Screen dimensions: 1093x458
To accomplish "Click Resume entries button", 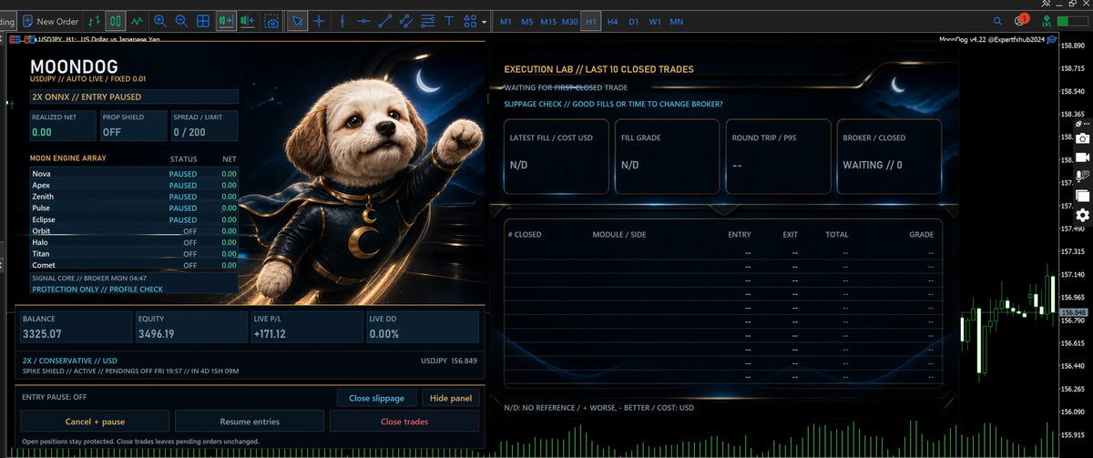I will click(250, 422).
